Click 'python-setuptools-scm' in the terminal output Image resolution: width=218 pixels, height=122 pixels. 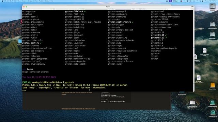point(121,61)
